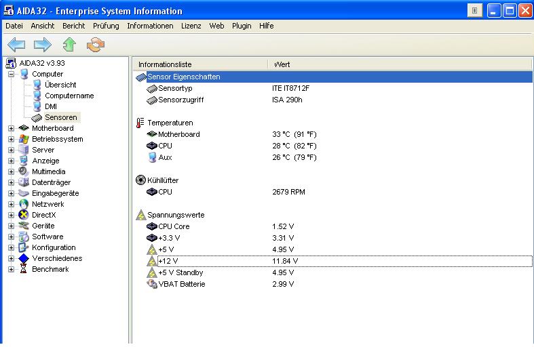Viewport: 534px width, 347px height.
Task: Go forward with the right arrow button
Action: (43, 45)
